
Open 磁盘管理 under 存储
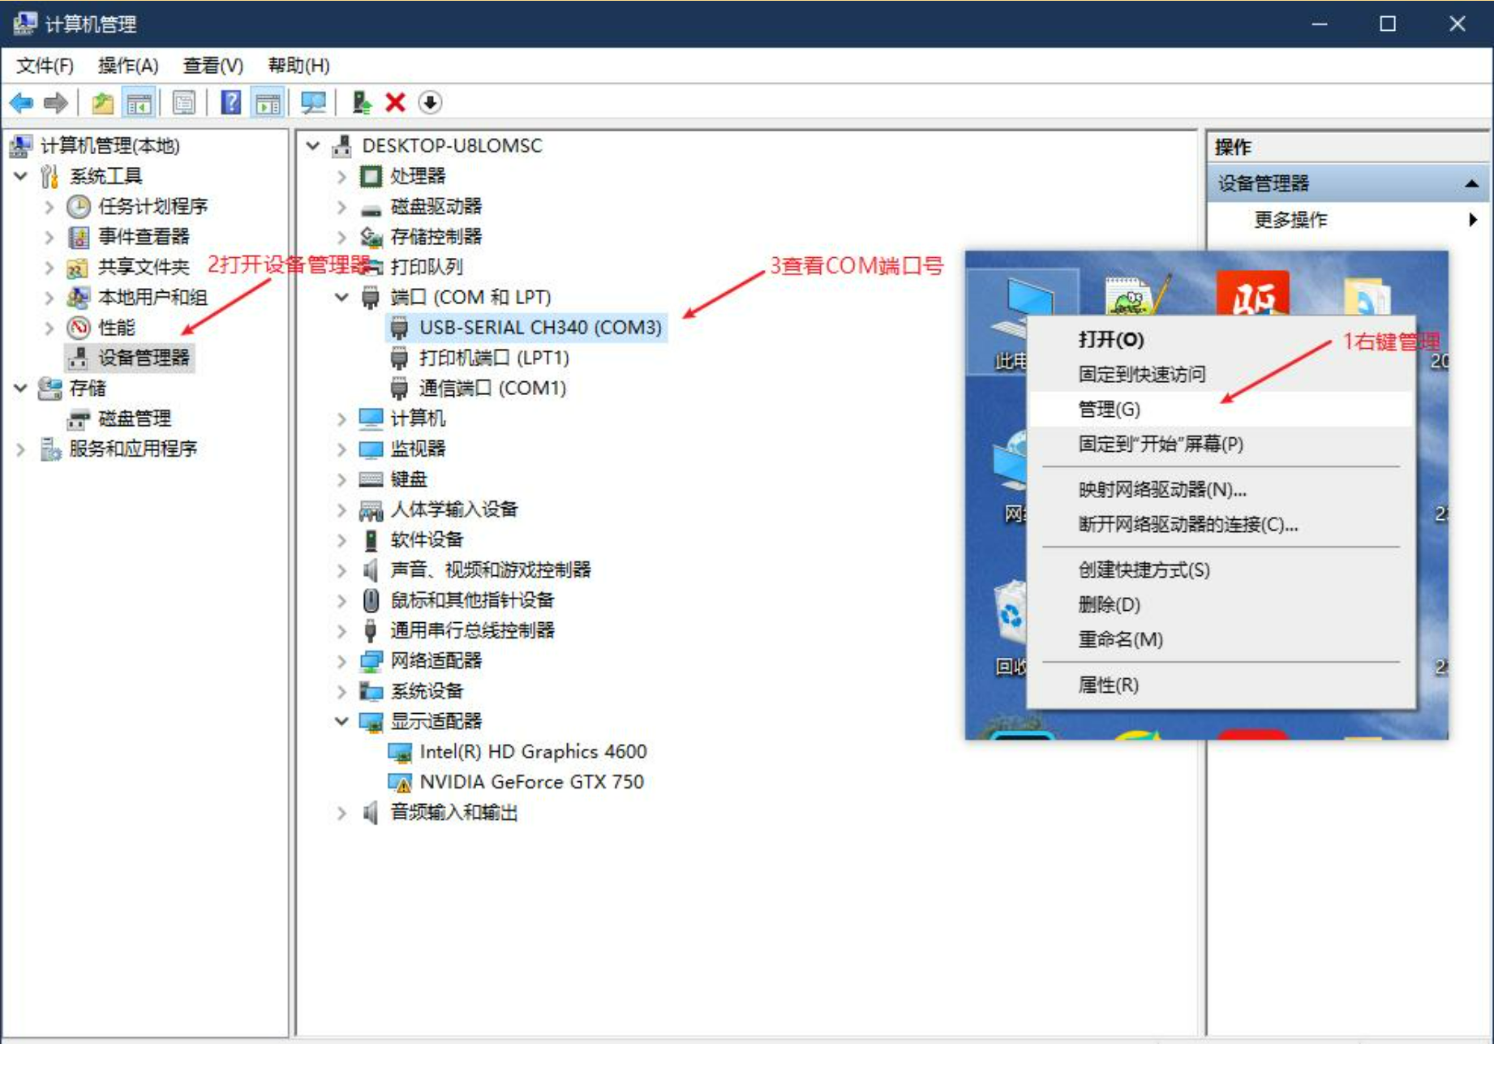click(134, 419)
